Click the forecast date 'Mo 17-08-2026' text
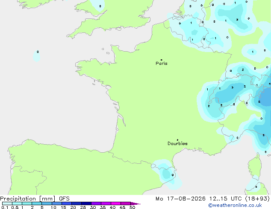271x209 pixels. [181, 199]
